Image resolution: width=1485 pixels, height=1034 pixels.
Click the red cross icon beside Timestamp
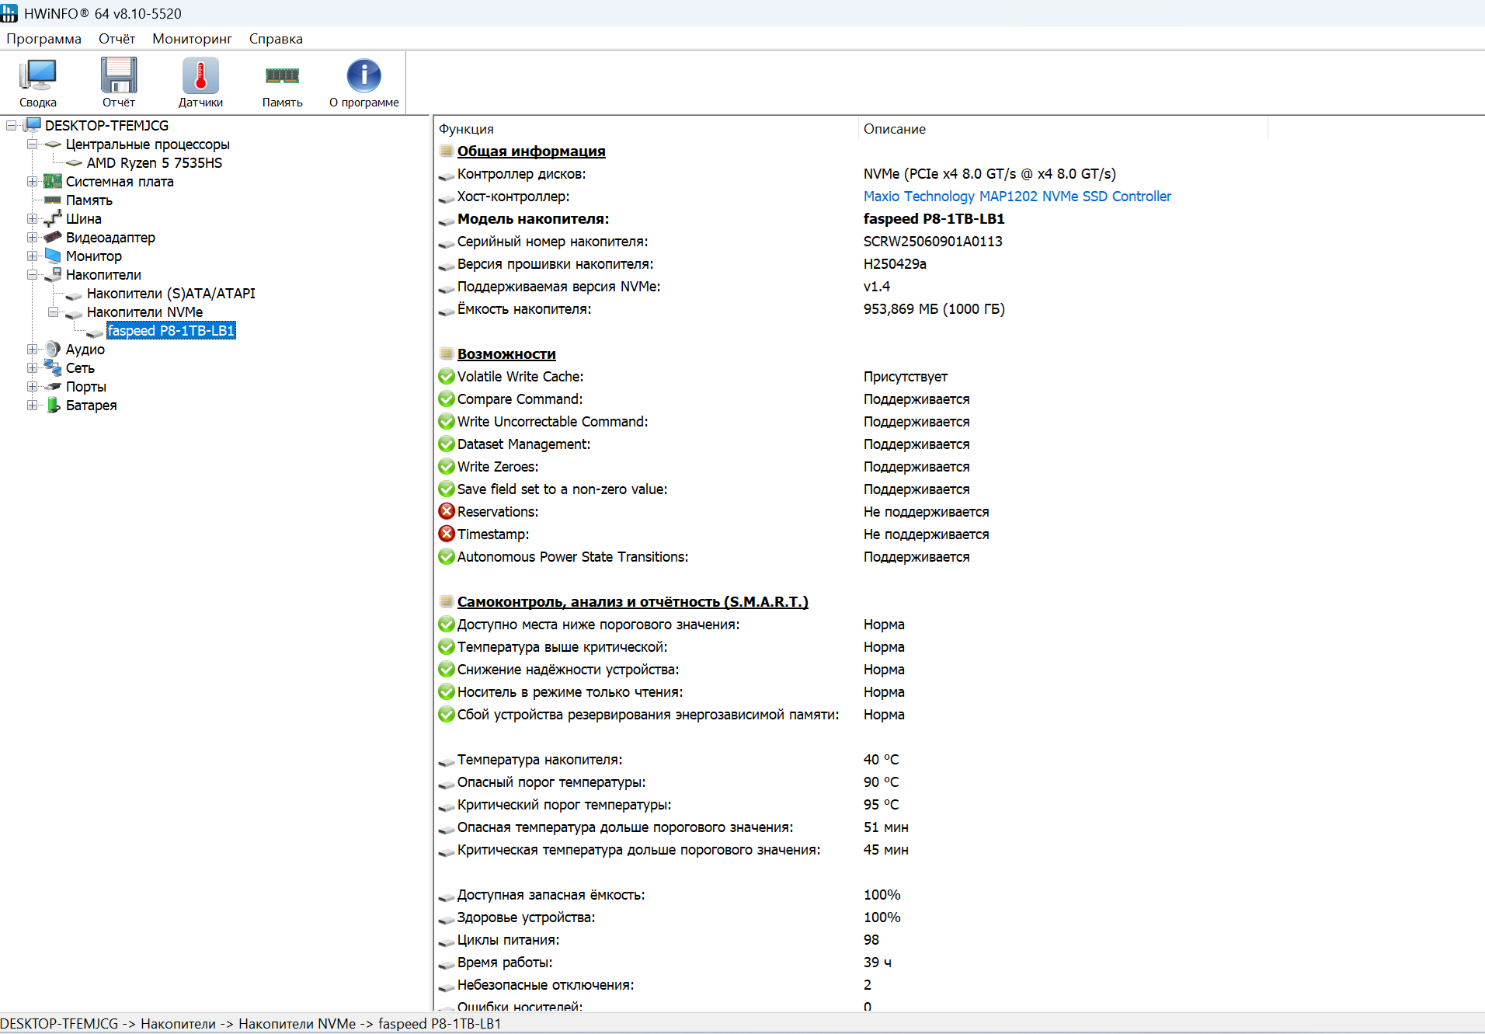[x=447, y=534]
